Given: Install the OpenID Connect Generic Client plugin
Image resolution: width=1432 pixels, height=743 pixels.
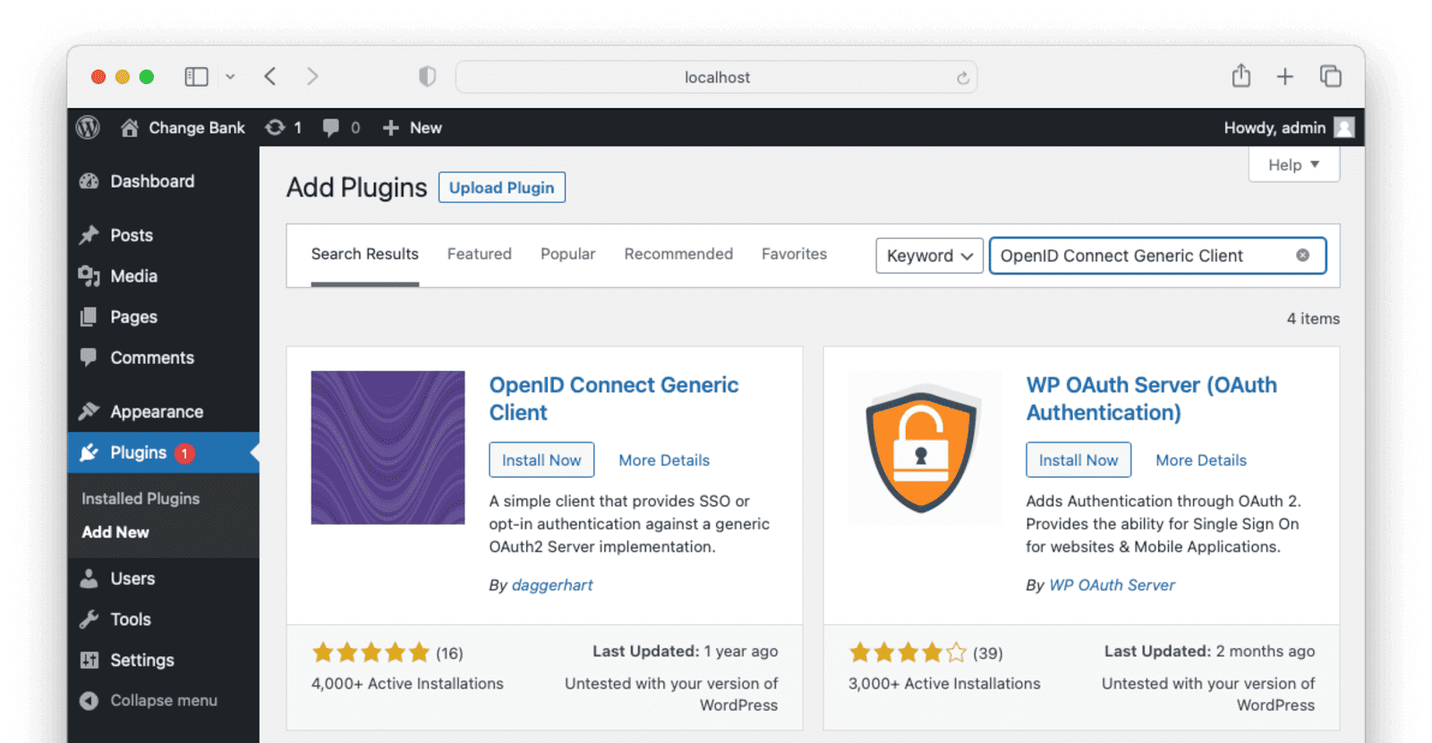Looking at the screenshot, I should 541,460.
